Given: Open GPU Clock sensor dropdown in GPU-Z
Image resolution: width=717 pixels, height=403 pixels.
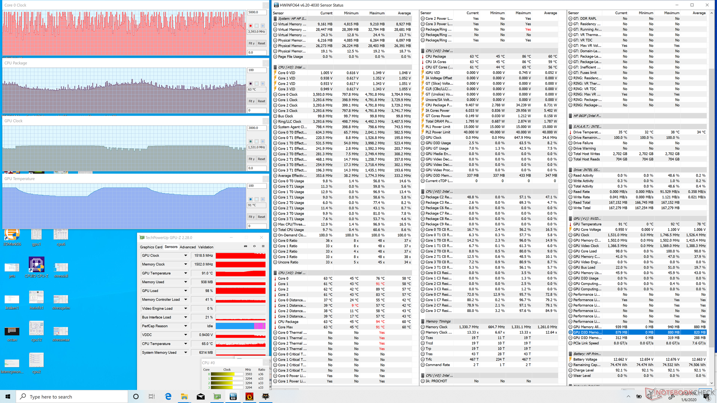Looking at the screenshot, I should [185, 256].
